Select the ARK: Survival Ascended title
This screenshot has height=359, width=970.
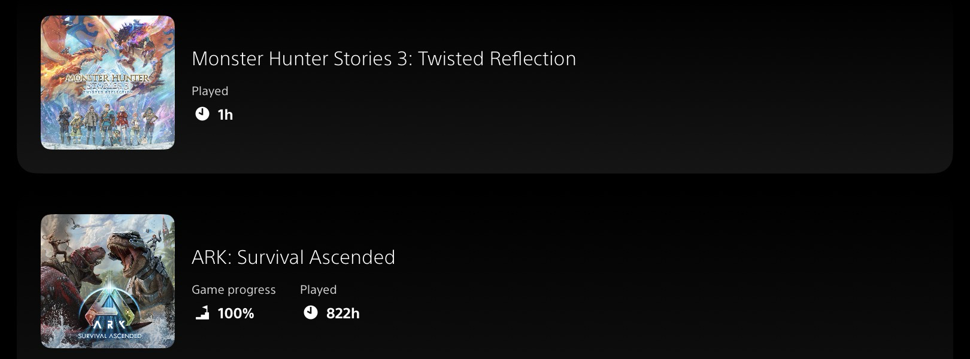click(x=293, y=257)
